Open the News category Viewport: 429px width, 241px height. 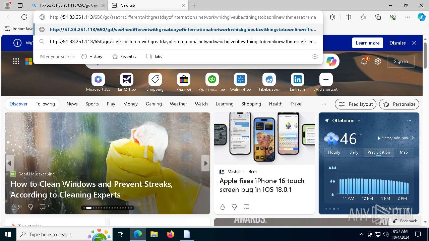click(x=72, y=104)
